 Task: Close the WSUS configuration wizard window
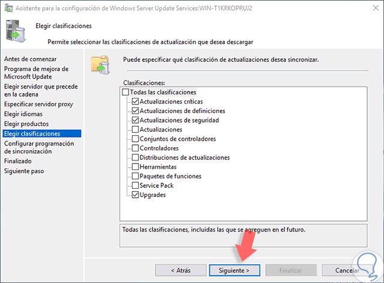coord(376,8)
